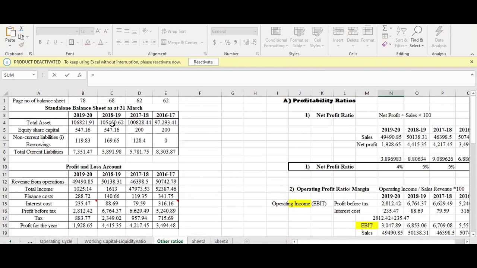
Task: Click the Reactivate button
Action: pos(203,62)
